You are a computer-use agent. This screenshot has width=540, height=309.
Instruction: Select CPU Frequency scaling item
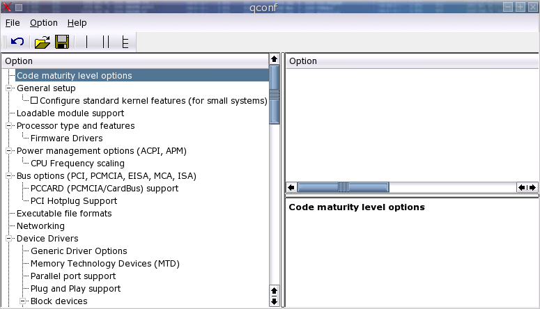click(77, 164)
